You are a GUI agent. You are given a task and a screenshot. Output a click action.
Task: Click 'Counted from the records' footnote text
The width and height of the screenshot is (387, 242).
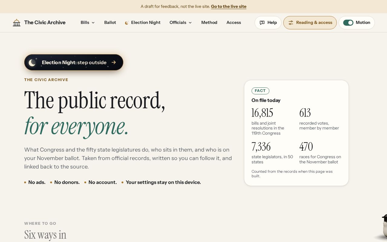(x=292, y=174)
